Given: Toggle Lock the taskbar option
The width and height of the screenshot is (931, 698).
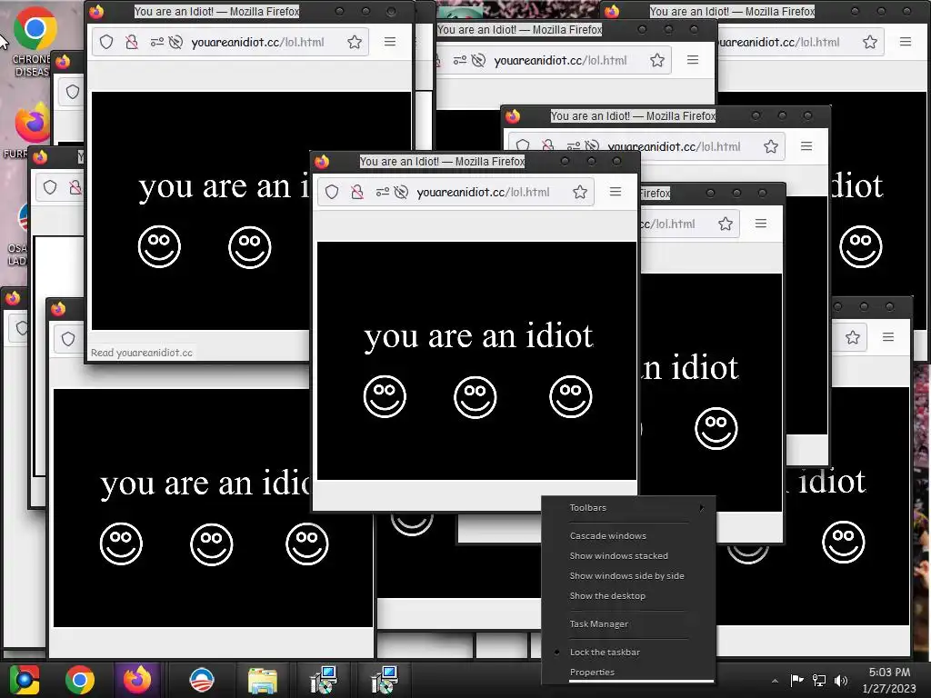Looking at the screenshot, I should pyautogui.click(x=605, y=652).
